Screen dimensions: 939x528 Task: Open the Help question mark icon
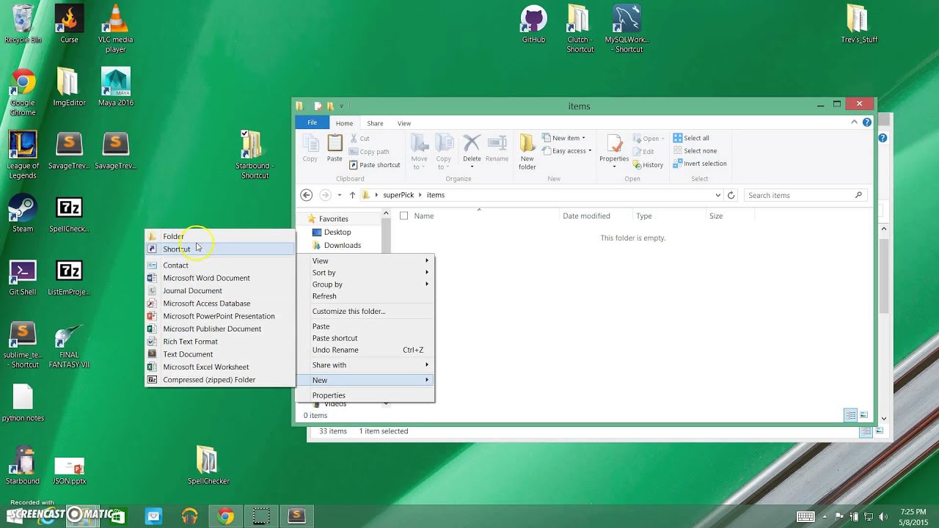point(867,122)
